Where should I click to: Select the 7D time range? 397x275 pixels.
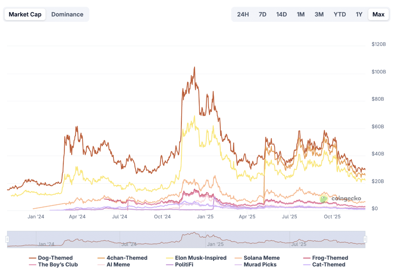[x=263, y=14]
